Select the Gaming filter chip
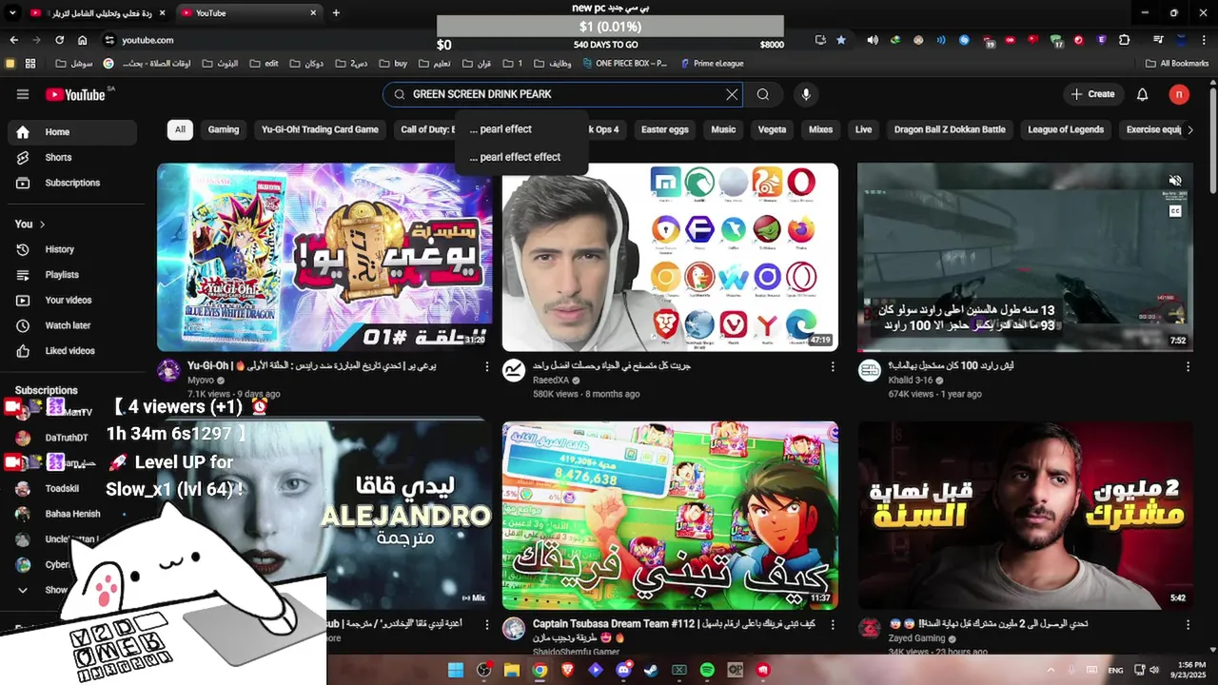This screenshot has width=1218, height=685. (x=224, y=129)
